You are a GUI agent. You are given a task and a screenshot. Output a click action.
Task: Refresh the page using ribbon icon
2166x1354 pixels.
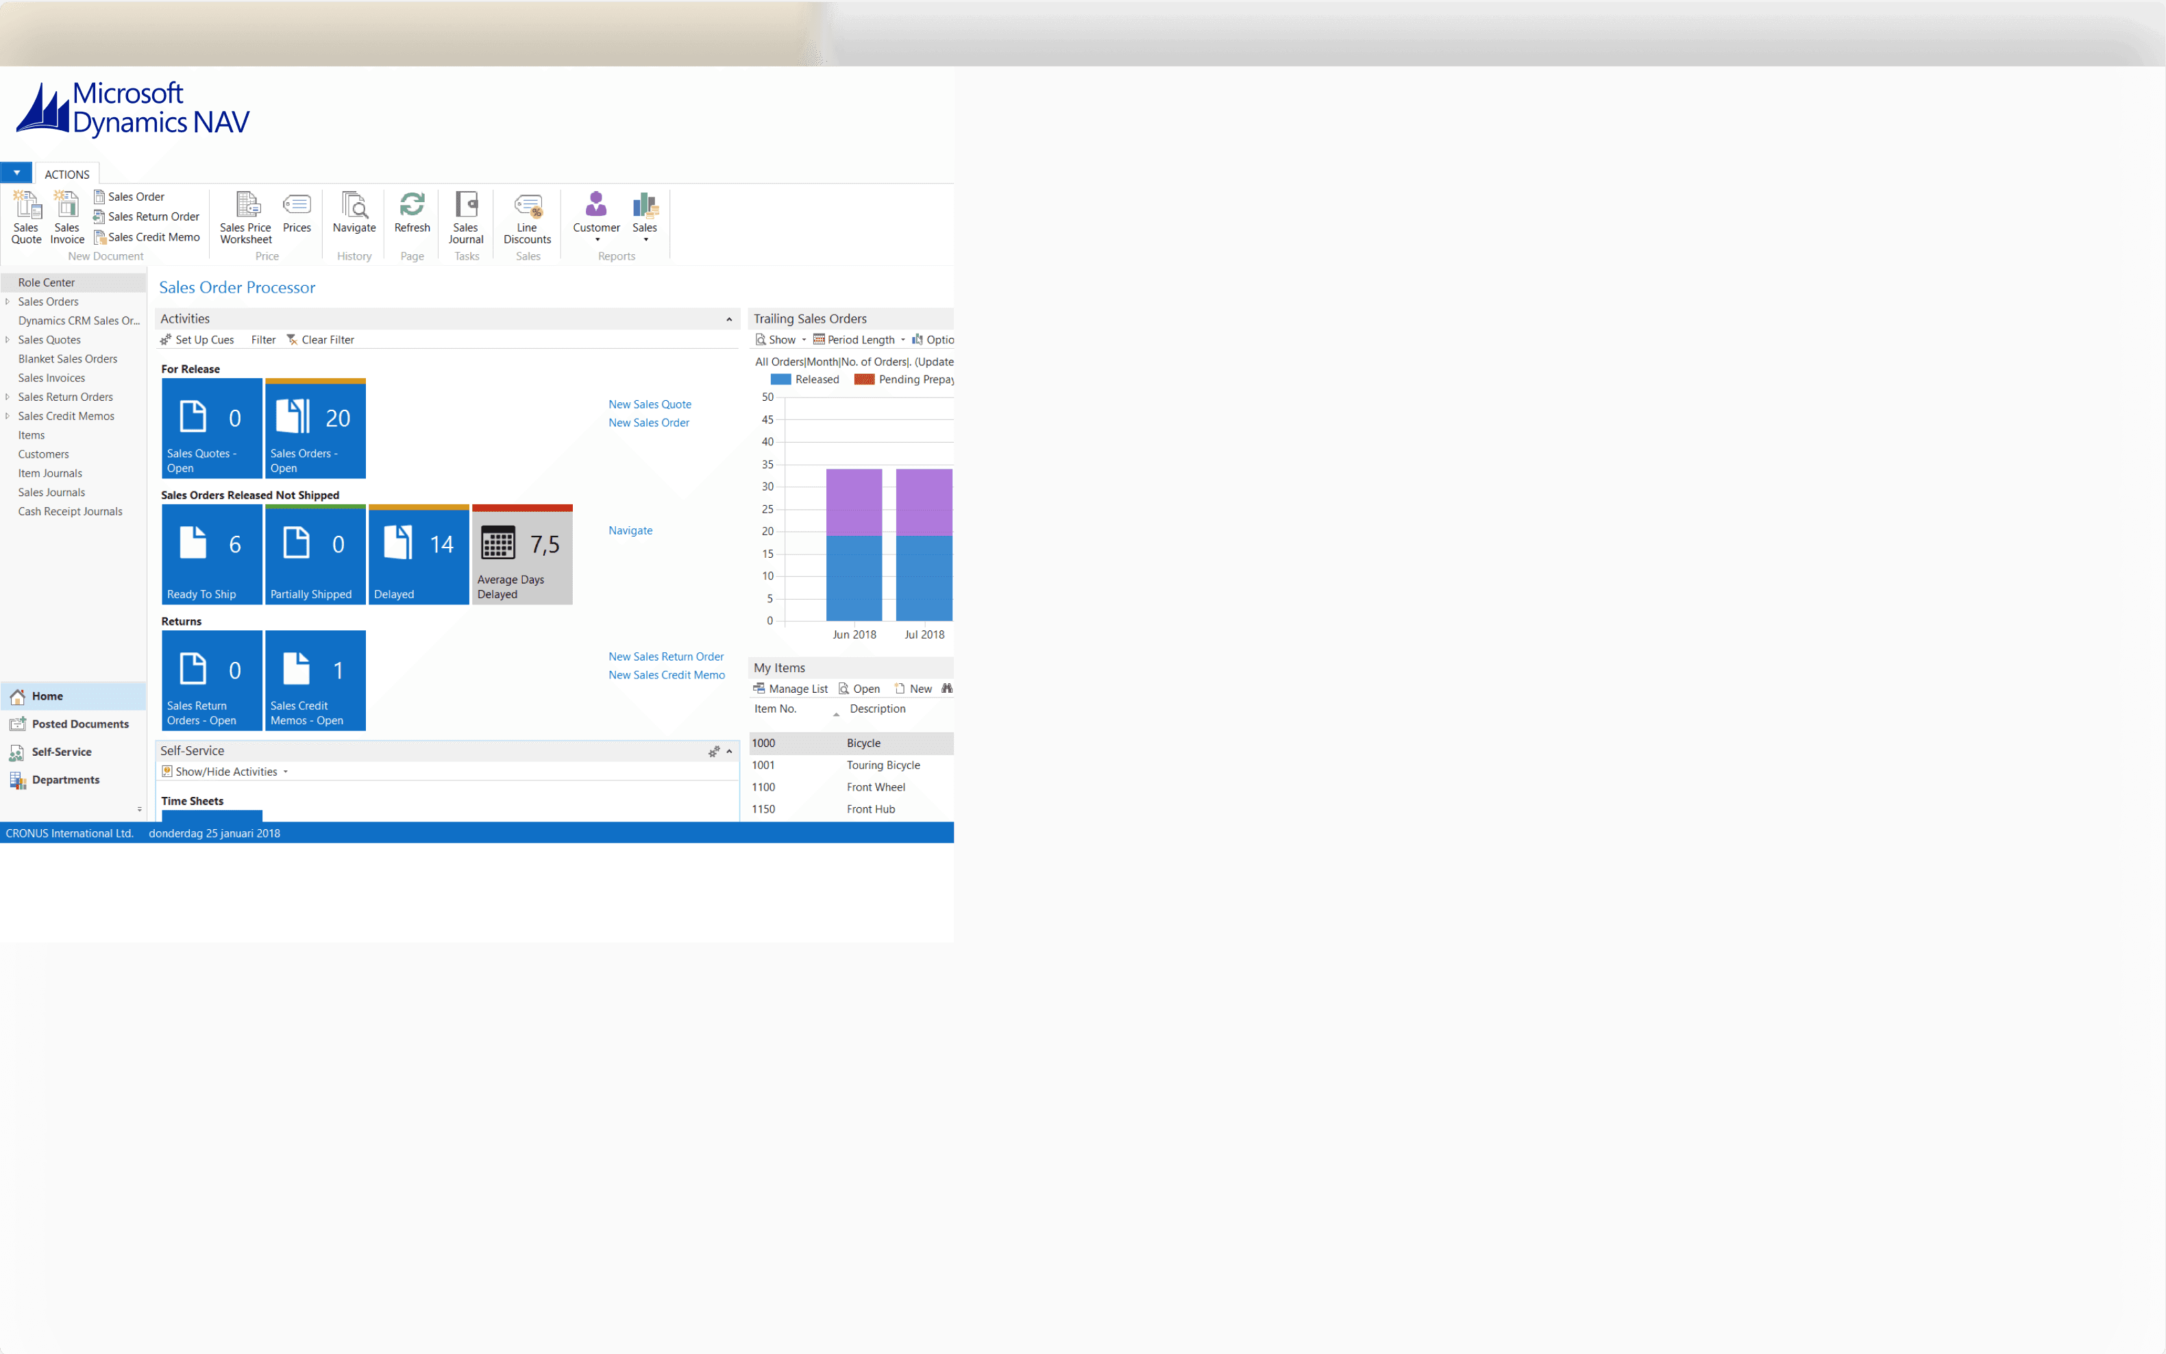tap(412, 213)
